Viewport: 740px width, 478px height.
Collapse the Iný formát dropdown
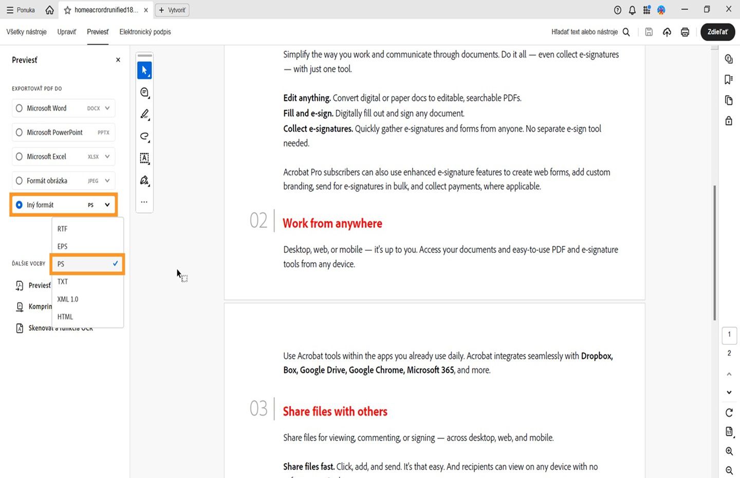106,205
